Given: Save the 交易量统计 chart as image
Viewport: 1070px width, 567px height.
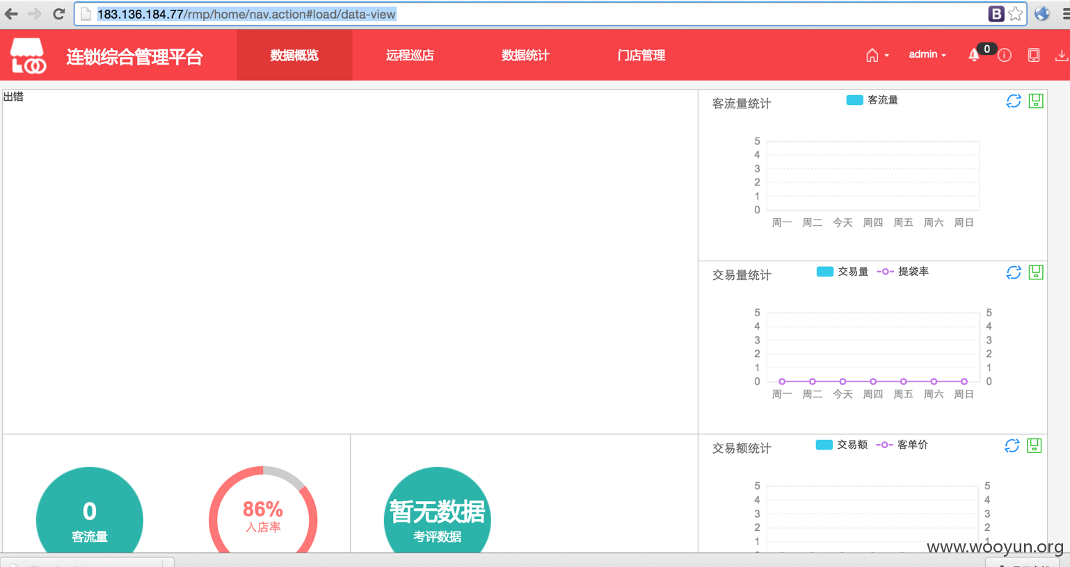Looking at the screenshot, I should pyautogui.click(x=1036, y=272).
